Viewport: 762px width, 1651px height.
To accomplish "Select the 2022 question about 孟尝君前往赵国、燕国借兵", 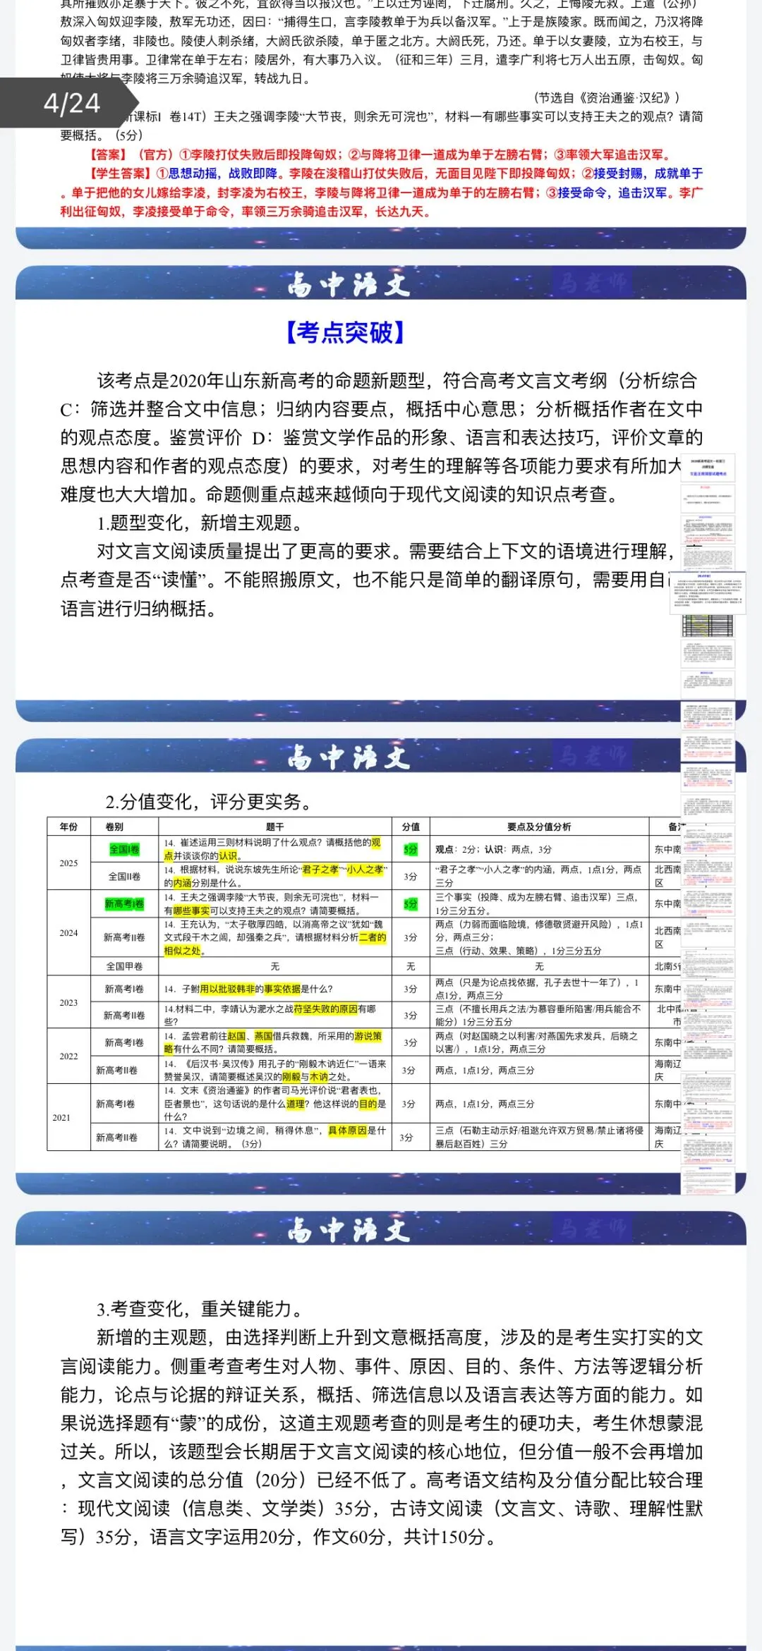I will point(275,1042).
